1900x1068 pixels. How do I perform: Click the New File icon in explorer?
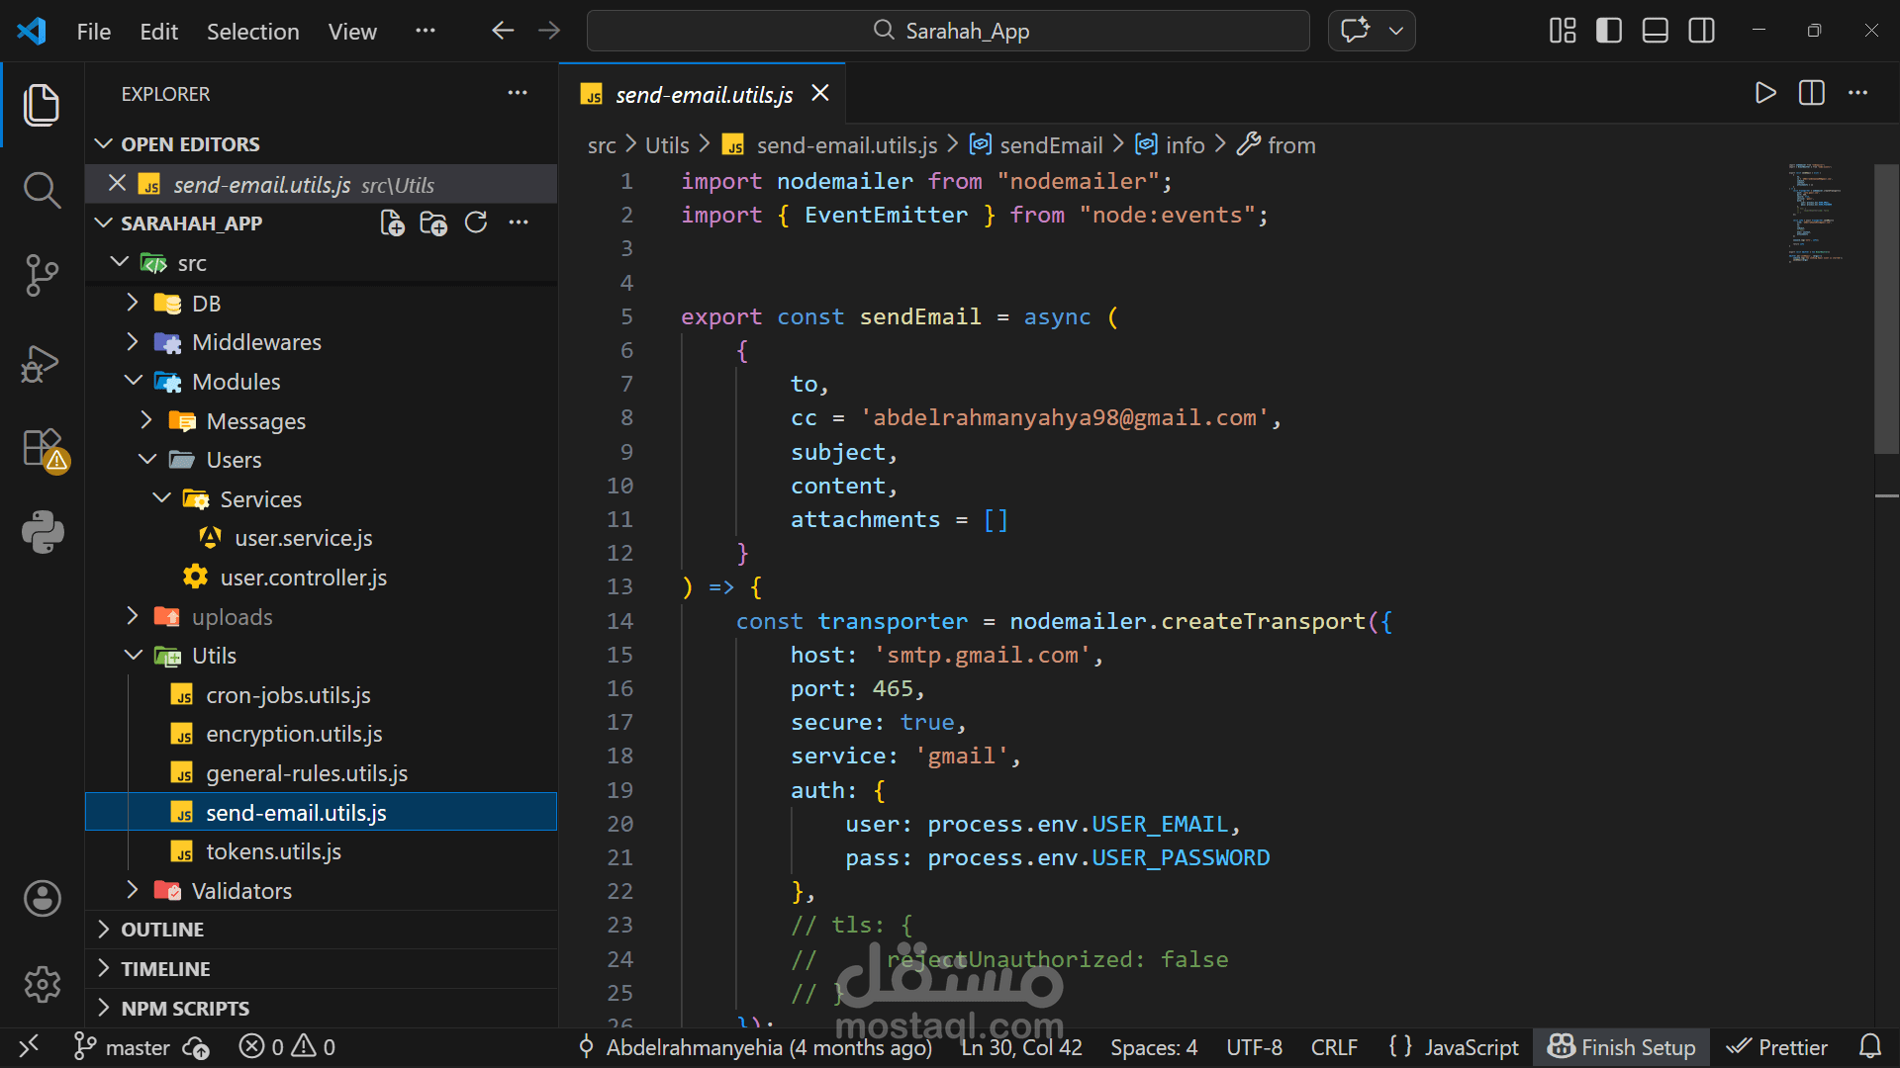click(x=392, y=223)
